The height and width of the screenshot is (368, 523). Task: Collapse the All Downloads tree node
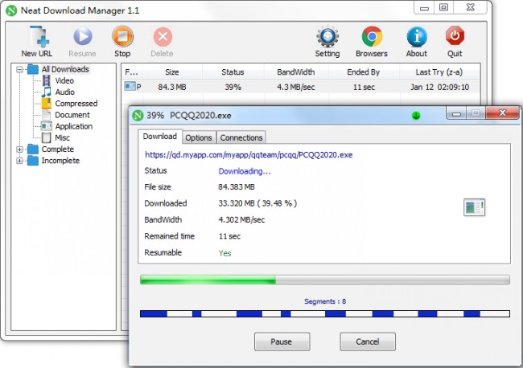point(19,70)
